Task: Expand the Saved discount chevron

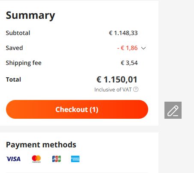Action: coord(143,48)
